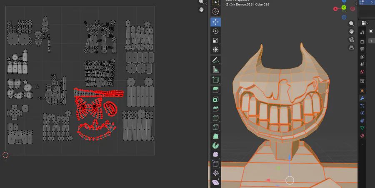Pick the Bevel tool
This screenshot has width=375, height=188.
coord(215,109)
